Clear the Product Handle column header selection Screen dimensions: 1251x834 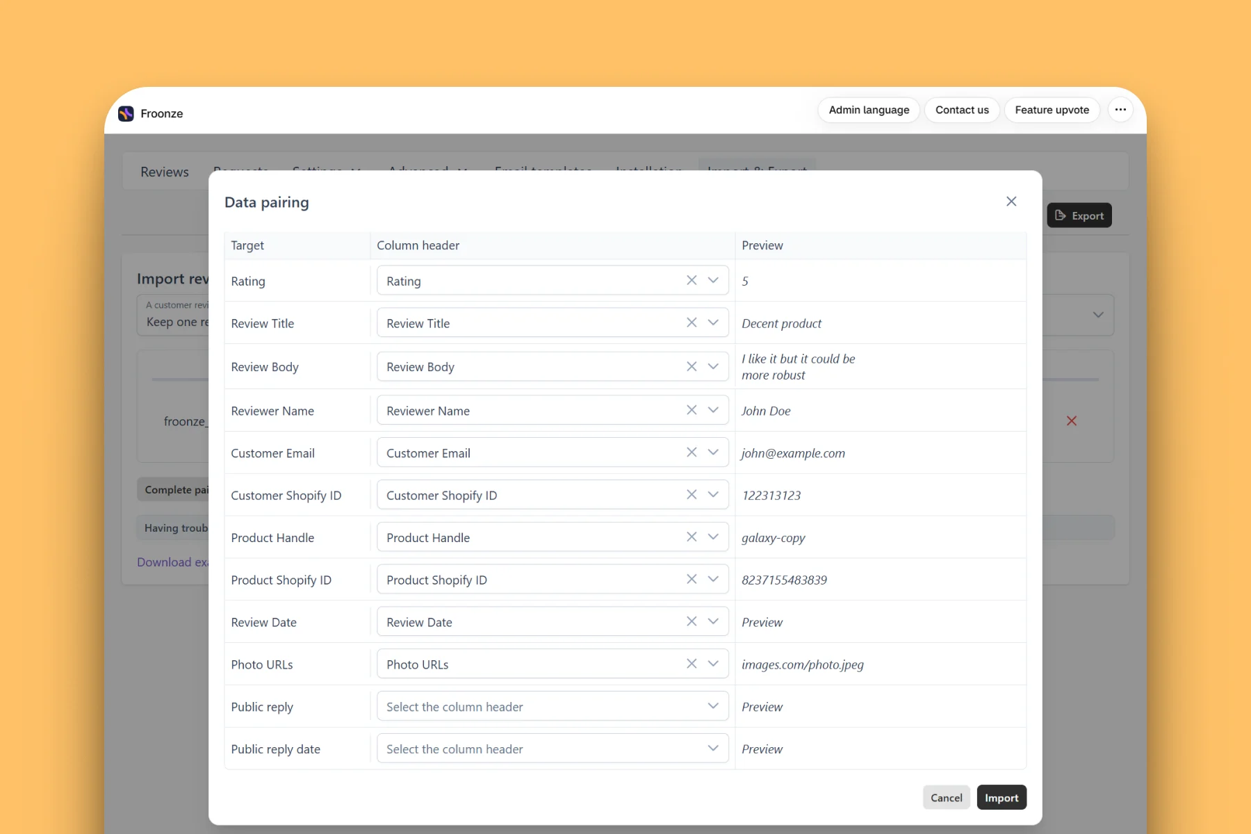(x=692, y=537)
